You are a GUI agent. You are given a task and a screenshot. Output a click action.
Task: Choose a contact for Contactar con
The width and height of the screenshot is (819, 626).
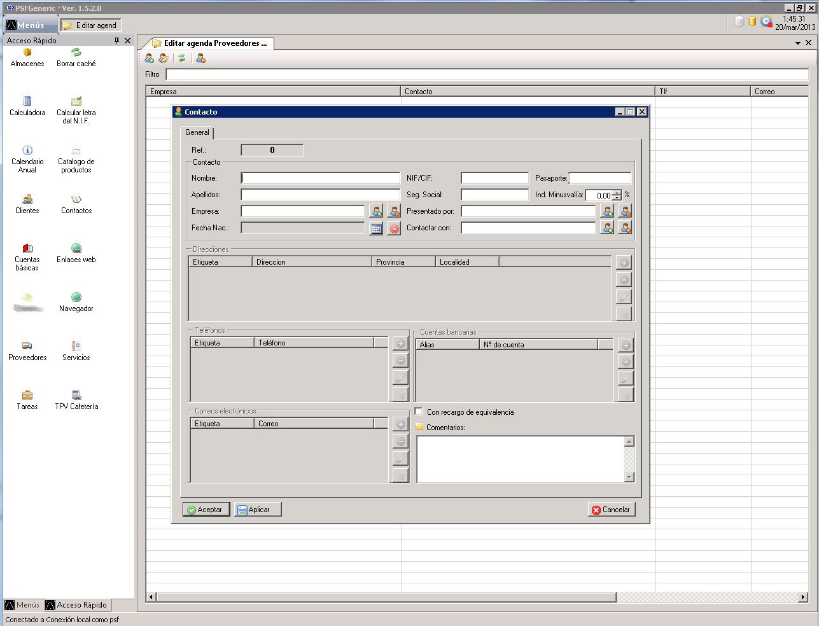click(x=608, y=228)
